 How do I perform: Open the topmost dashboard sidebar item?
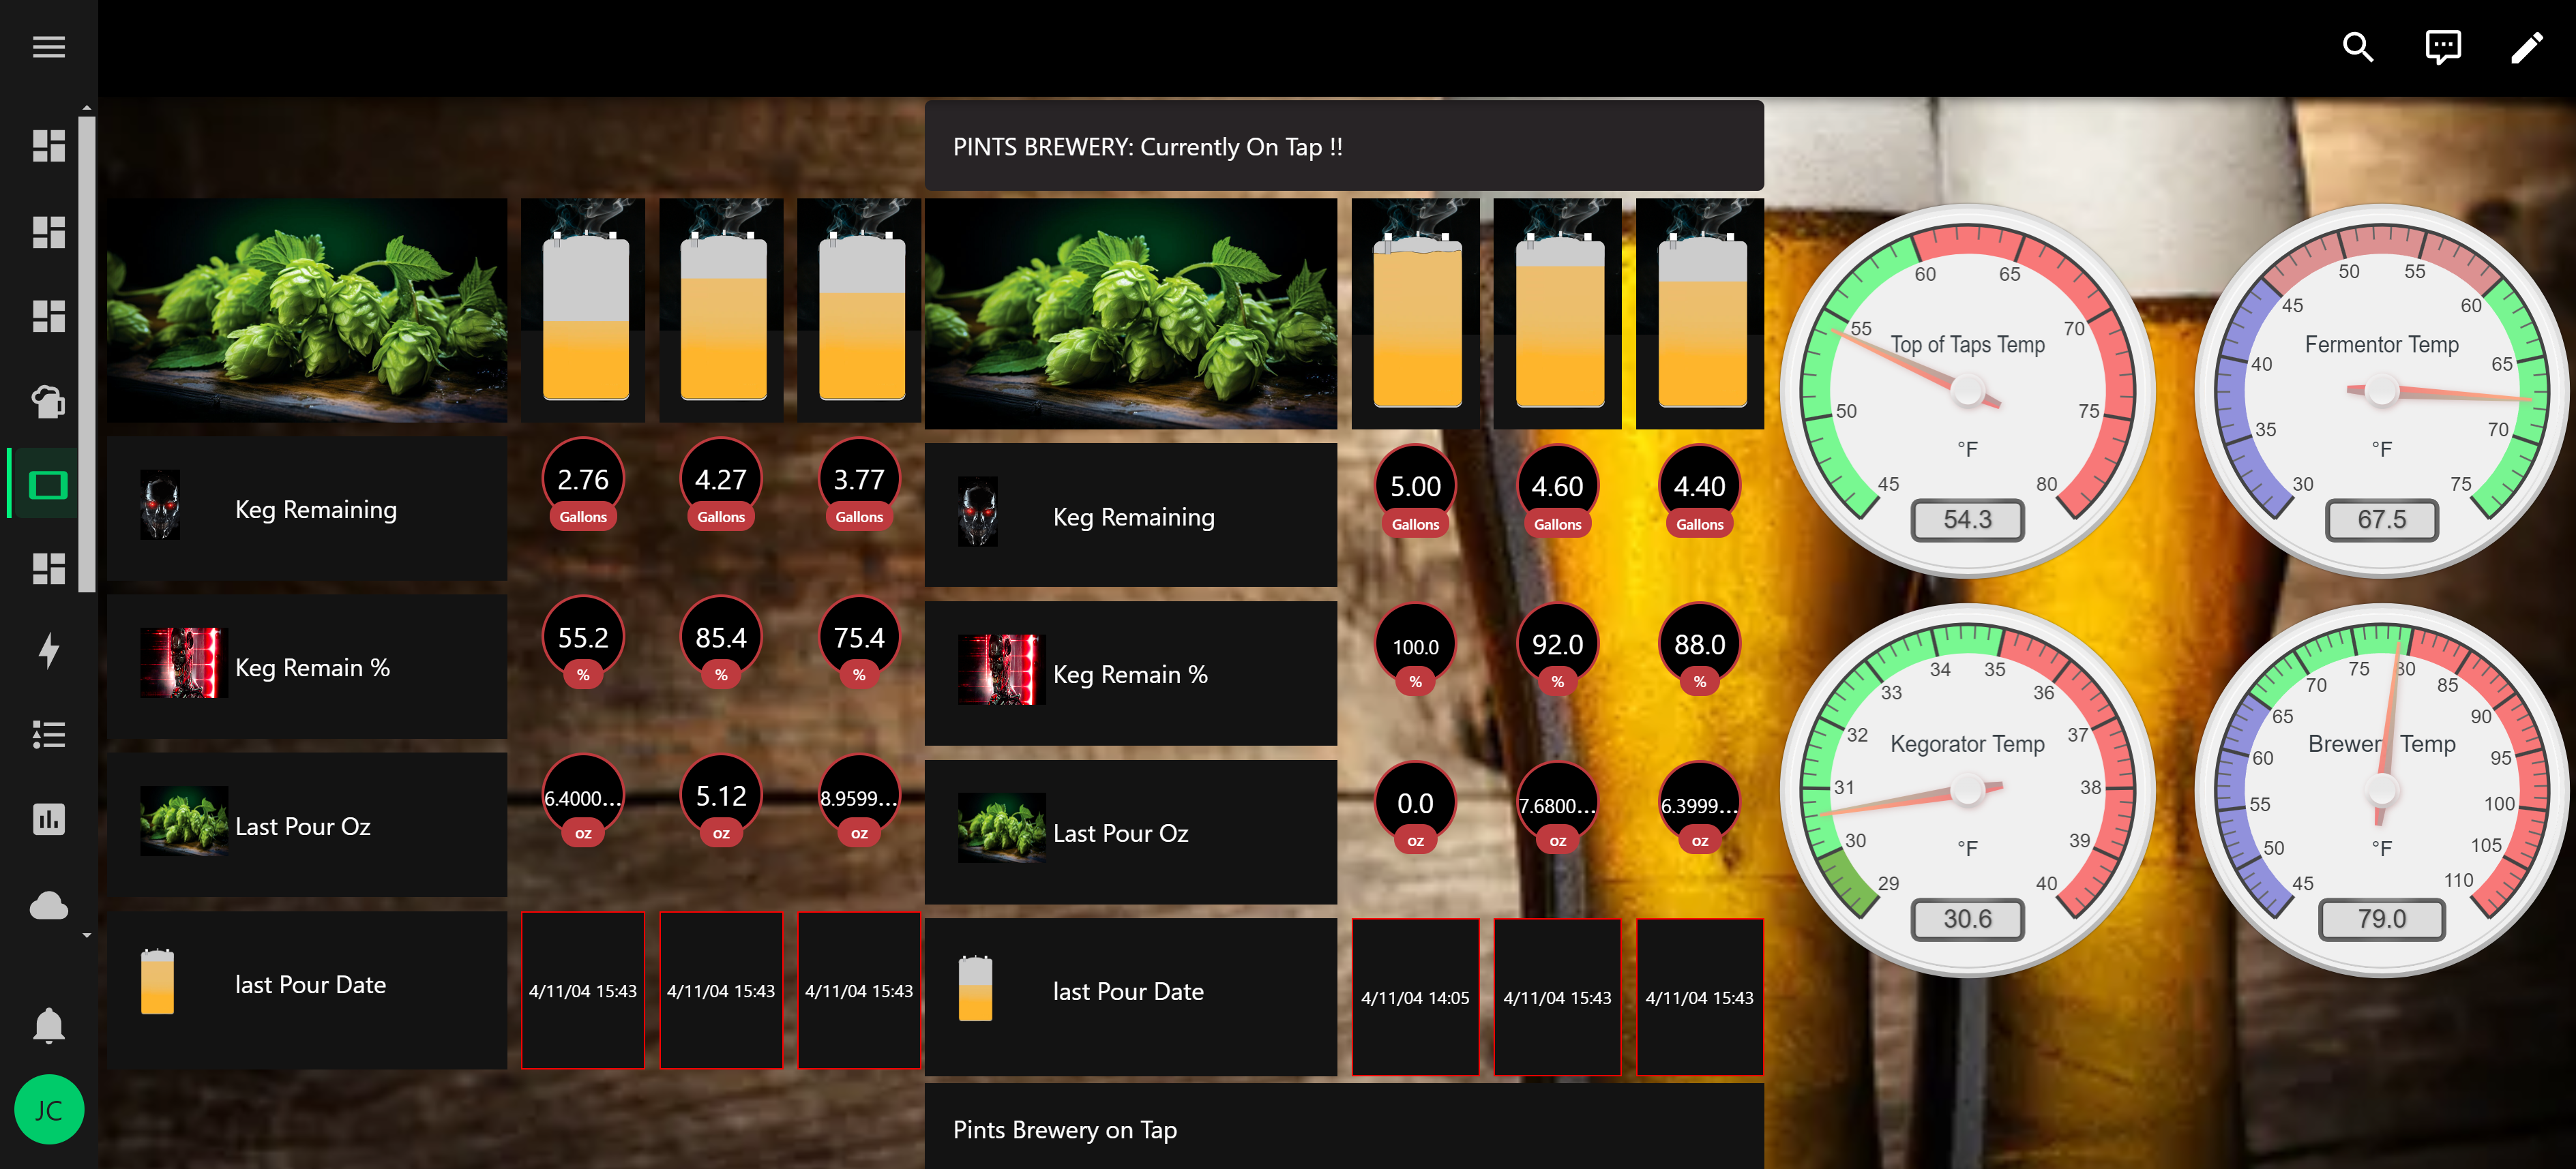point(48,146)
